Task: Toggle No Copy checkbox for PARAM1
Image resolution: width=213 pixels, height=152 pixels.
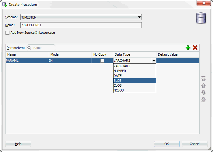Action: point(102,60)
